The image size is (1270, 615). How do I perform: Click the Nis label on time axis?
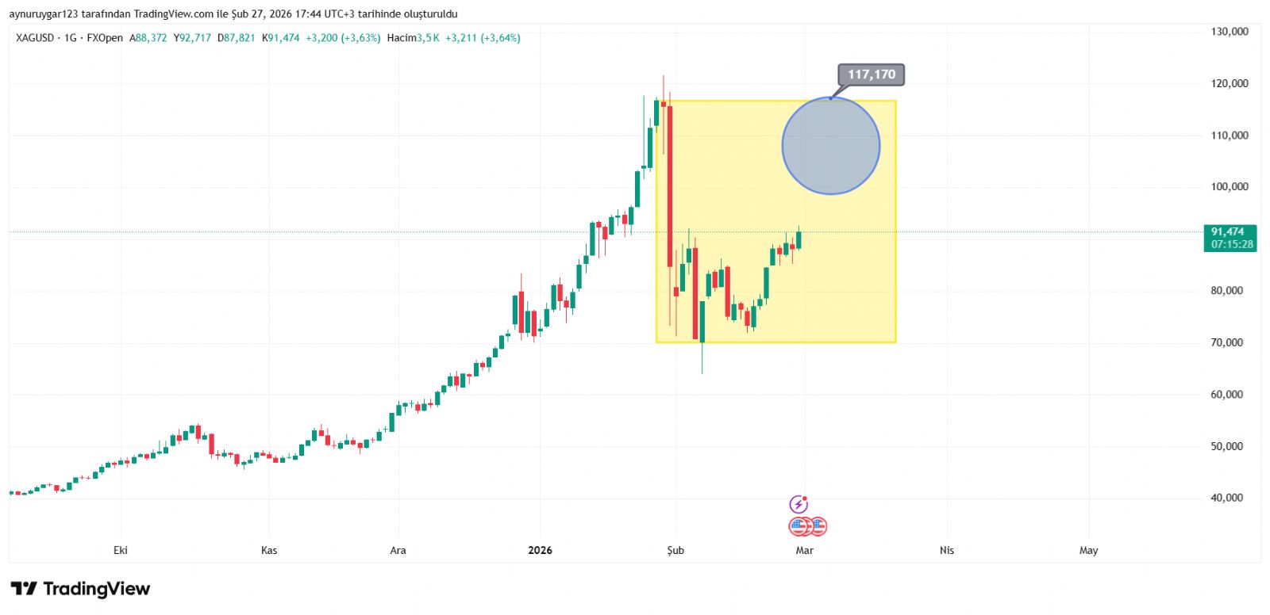[x=946, y=551]
